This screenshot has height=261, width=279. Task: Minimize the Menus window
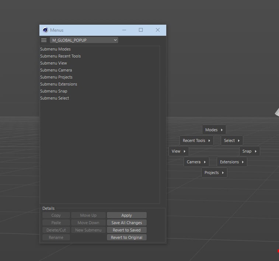pos(124,30)
